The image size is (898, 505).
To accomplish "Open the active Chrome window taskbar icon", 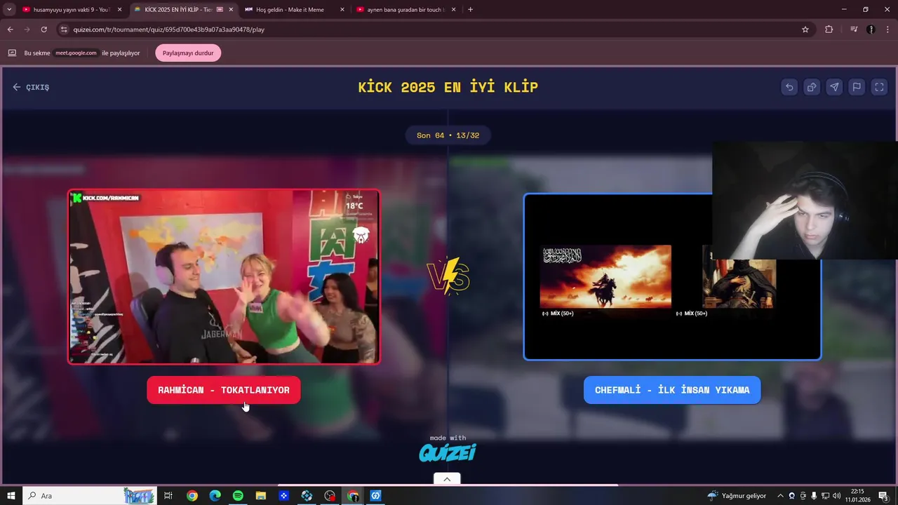I will (353, 496).
